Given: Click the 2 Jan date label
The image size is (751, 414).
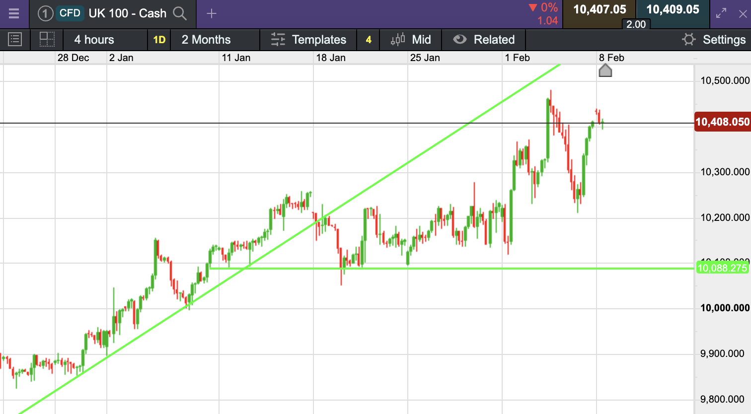Looking at the screenshot, I should pyautogui.click(x=121, y=58).
